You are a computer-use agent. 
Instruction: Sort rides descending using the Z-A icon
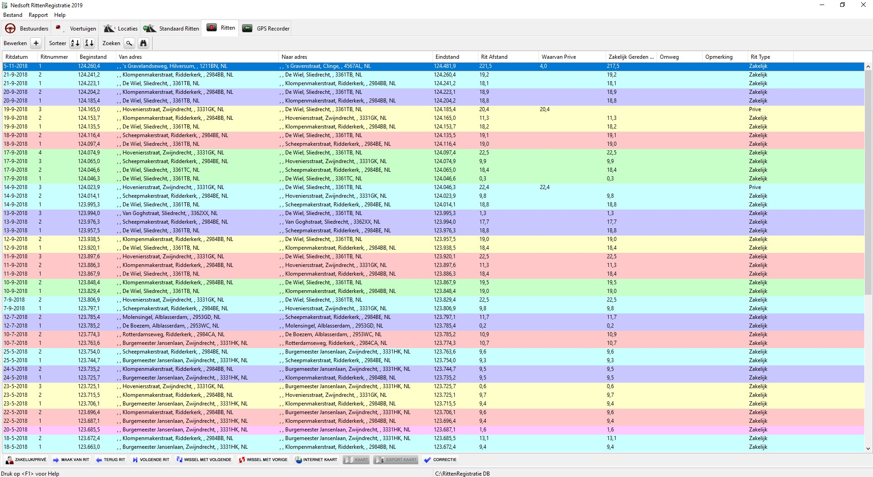click(x=89, y=43)
